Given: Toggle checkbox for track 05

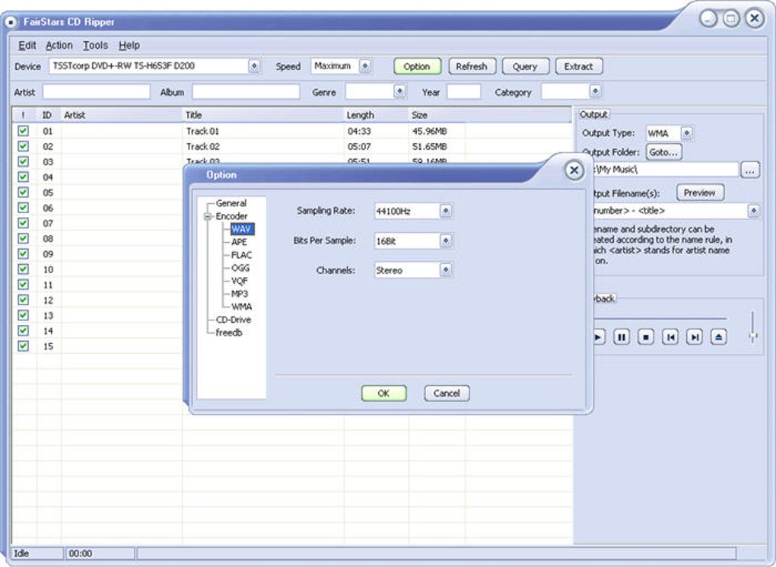Looking at the screenshot, I should (24, 192).
